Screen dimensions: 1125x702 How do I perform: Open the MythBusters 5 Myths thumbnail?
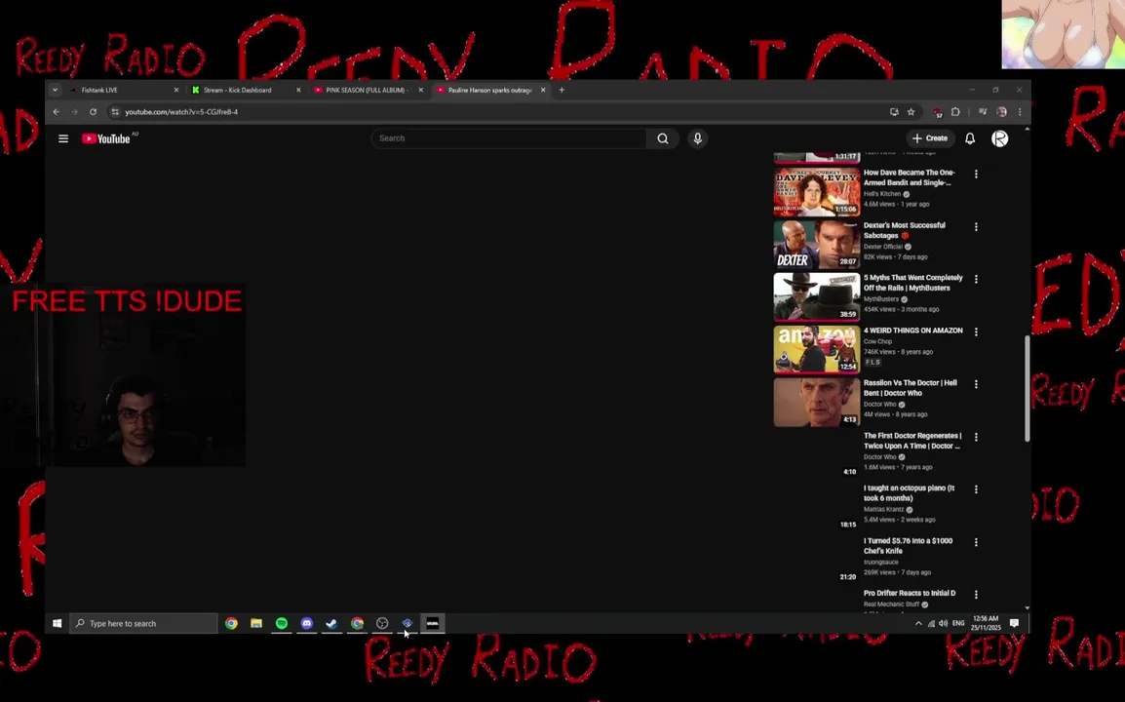(x=817, y=296)
